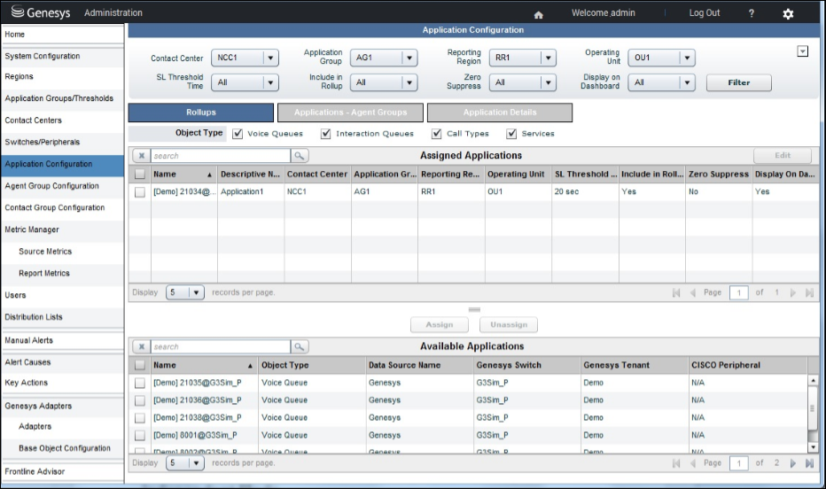Switch to Applications - Agent Groups tab
Image resolution: width=826 pixels, height=489 pixels.
pyautogui.click(x=350, y=113)
